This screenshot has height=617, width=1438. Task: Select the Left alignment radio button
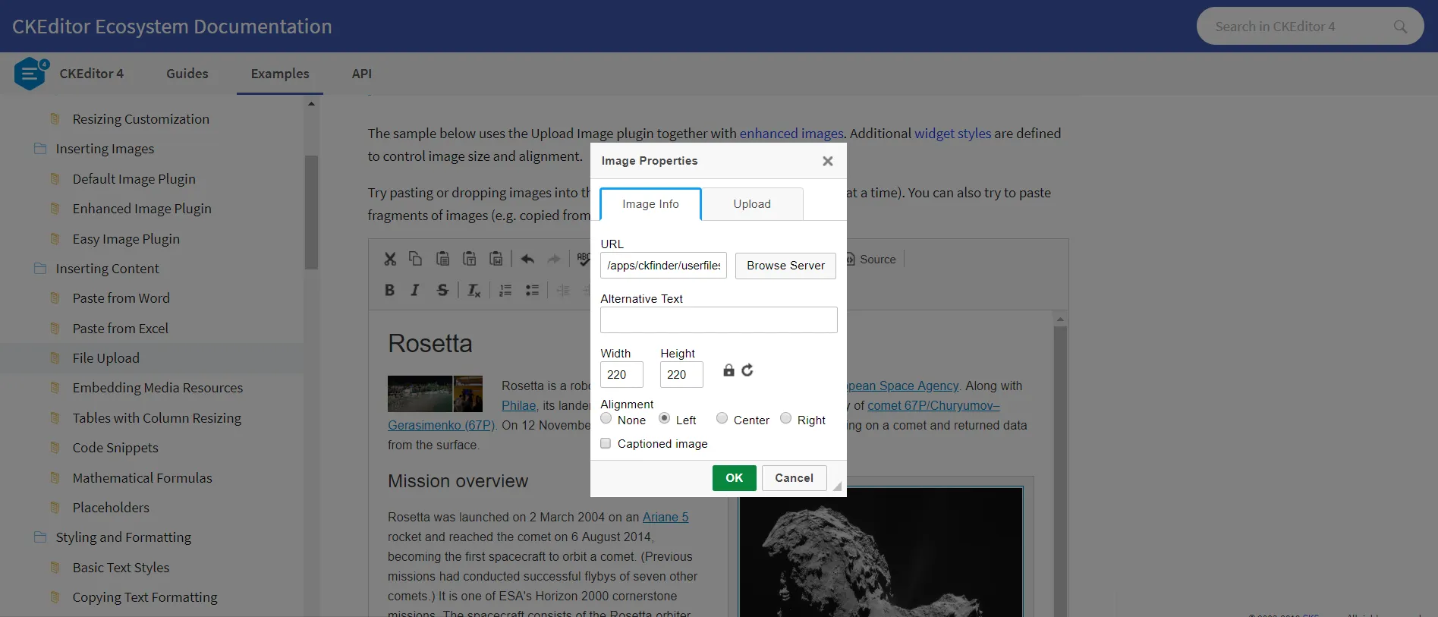pyautogui.click(x=664, y=418)
